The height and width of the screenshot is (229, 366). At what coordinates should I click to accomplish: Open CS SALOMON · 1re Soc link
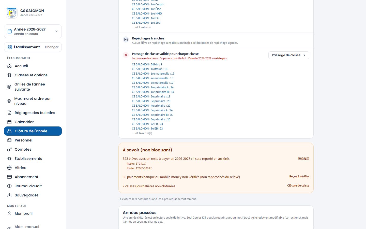146,23
